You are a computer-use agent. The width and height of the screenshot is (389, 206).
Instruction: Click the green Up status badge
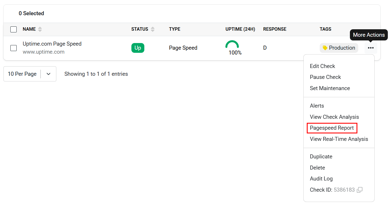click(x=138, y=48)
